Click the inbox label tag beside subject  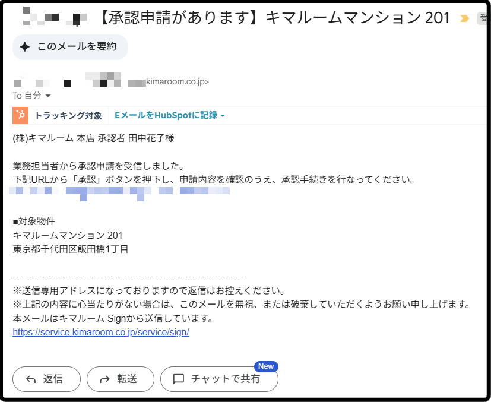coord(484,18)
